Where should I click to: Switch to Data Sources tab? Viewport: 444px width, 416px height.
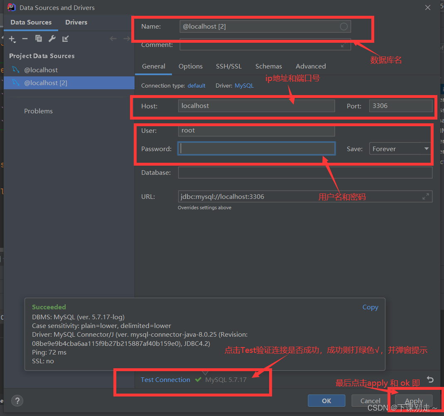[31, 22]
